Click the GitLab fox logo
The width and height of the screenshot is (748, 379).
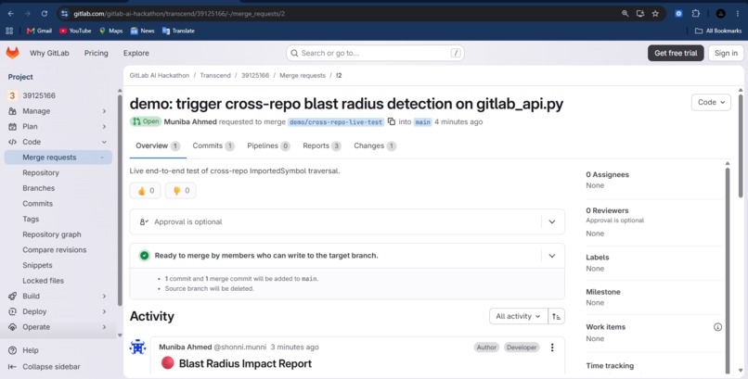[x=12, y=53]
